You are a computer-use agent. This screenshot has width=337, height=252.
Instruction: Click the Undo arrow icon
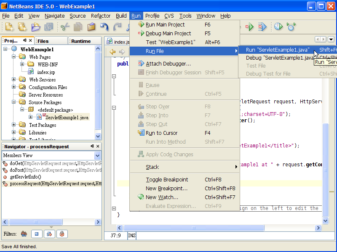click(x=104, y=27)
